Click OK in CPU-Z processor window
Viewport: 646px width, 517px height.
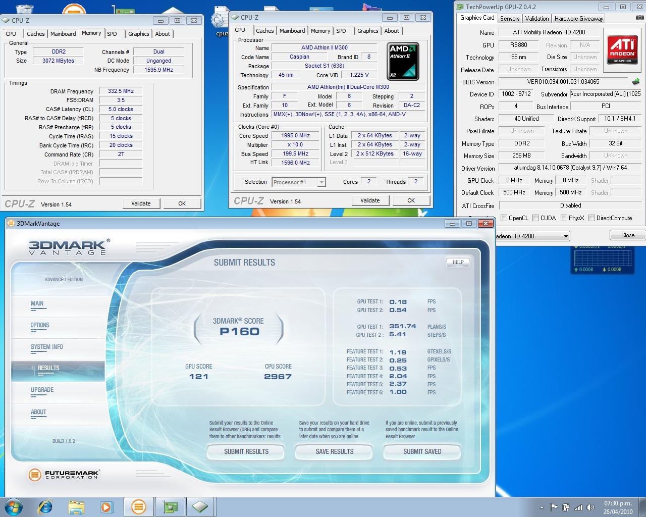coord(411,200)
